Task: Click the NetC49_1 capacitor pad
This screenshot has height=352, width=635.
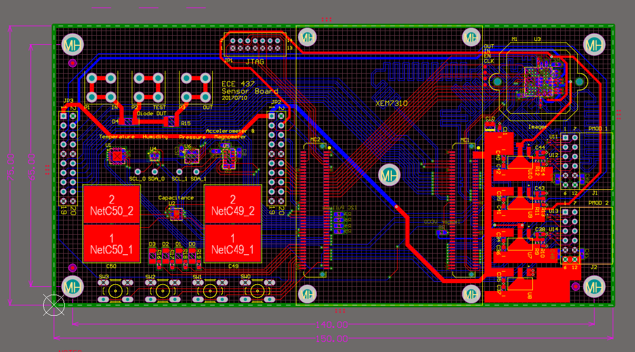Action: 233,243
